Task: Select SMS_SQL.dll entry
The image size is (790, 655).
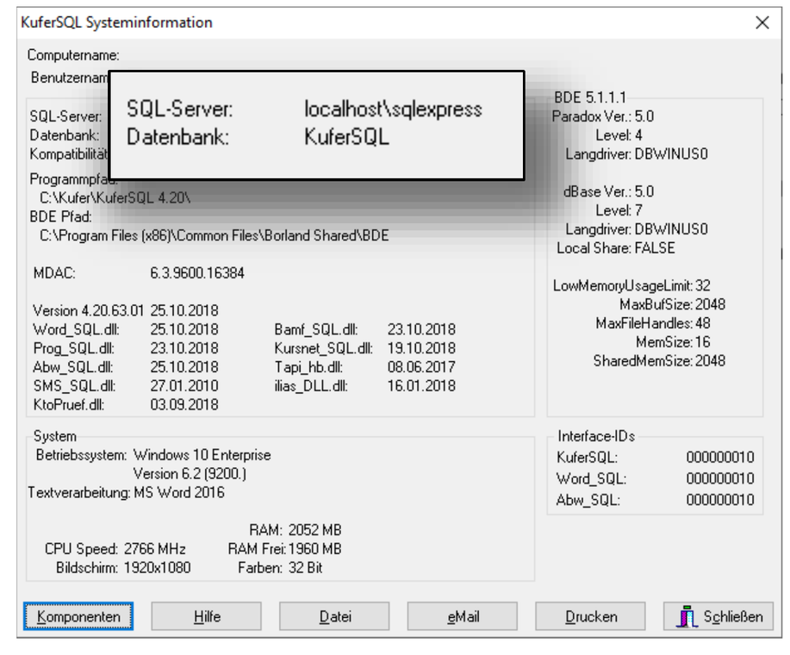Action: pyautogui.click(x=74, y=386)
